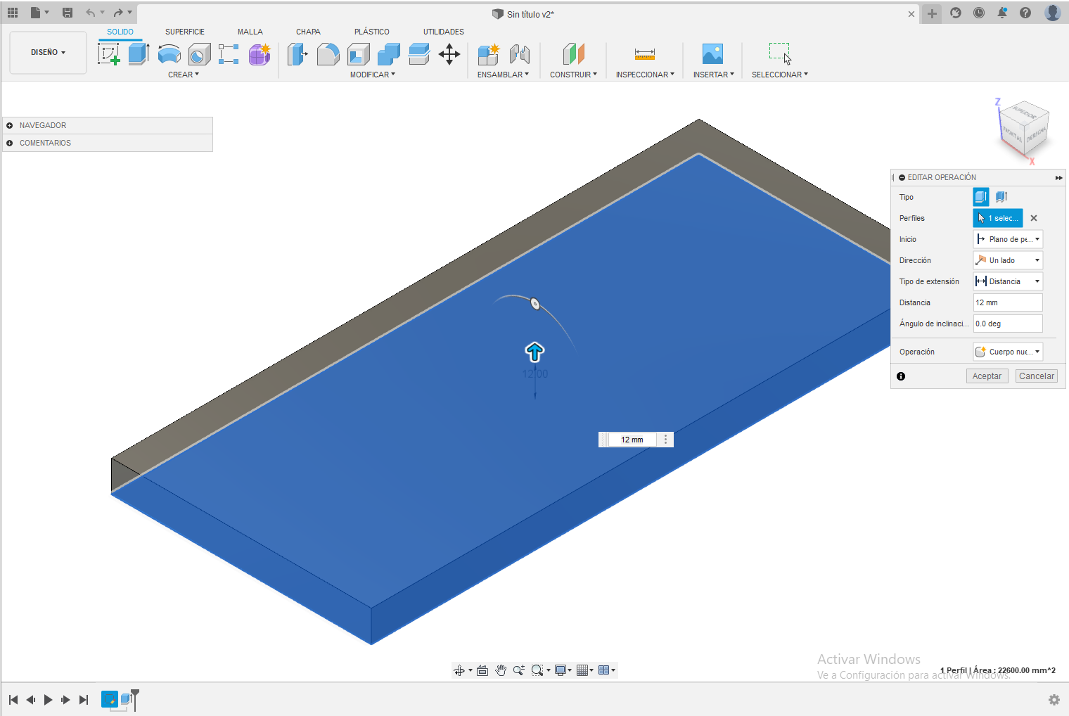
Task: Redo the last undone action
Action: pyautogui.click(x=118, y=13)
